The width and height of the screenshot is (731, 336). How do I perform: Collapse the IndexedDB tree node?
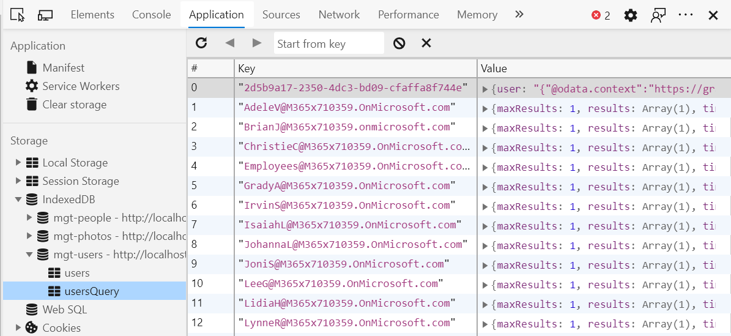18,200
